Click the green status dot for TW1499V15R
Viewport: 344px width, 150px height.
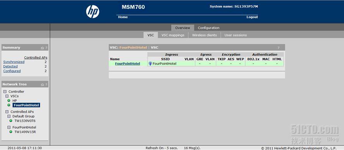point(11,132)
